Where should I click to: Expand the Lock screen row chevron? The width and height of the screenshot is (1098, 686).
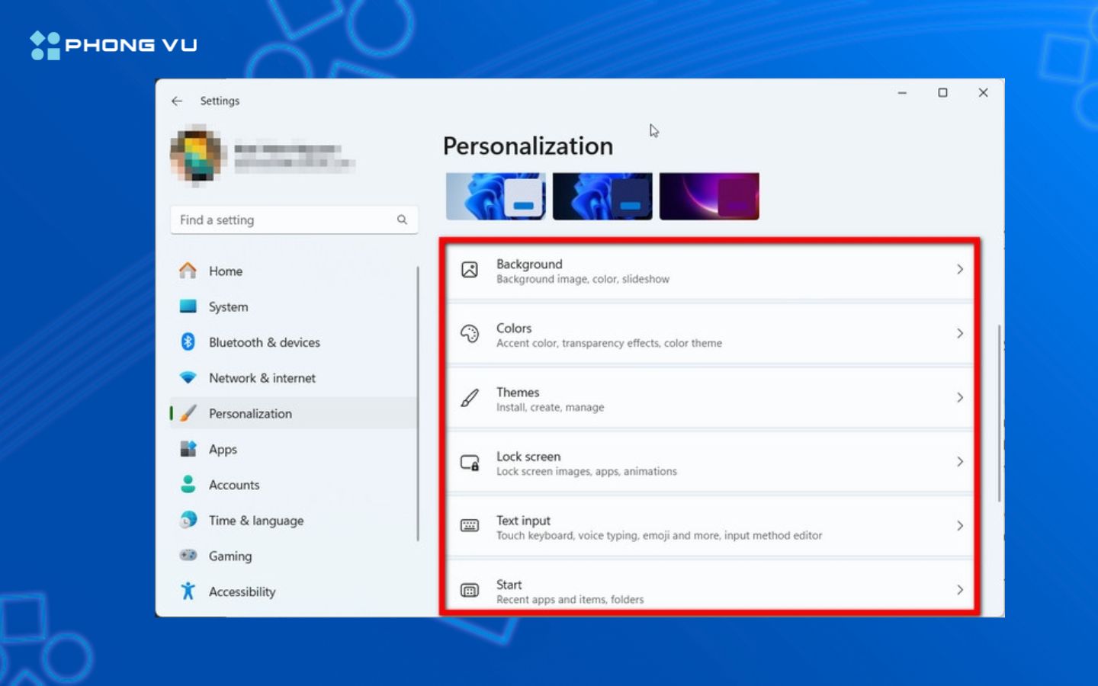(x=960, y=462)
